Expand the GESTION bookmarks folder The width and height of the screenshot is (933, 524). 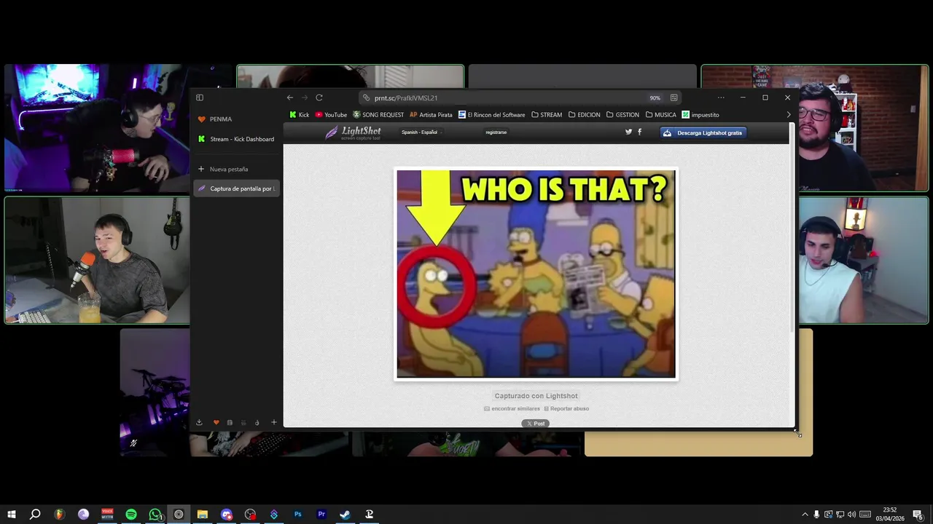622,114
